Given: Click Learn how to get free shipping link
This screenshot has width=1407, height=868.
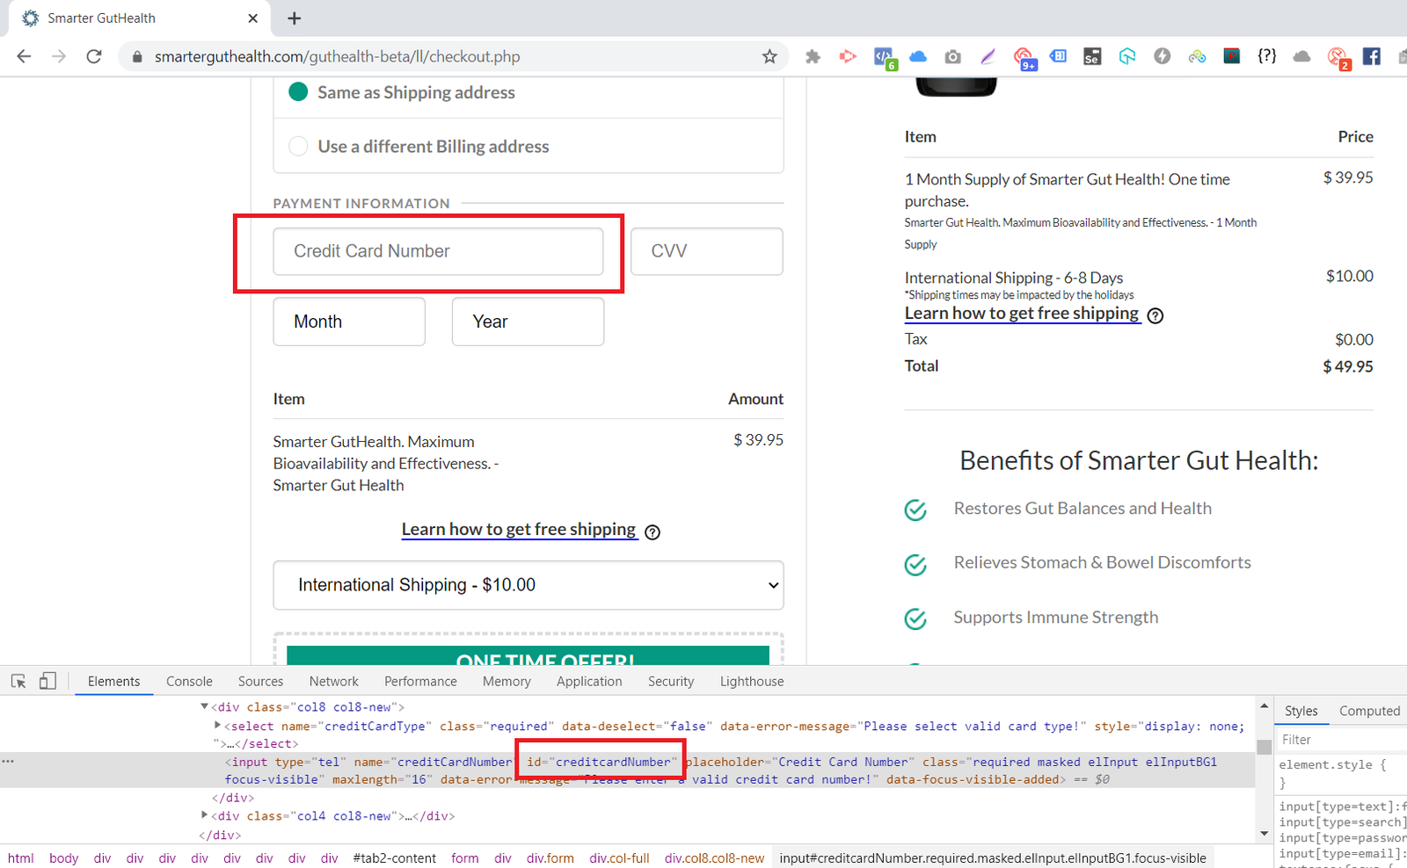Looking at the screenshot, I should pos(518,529).
